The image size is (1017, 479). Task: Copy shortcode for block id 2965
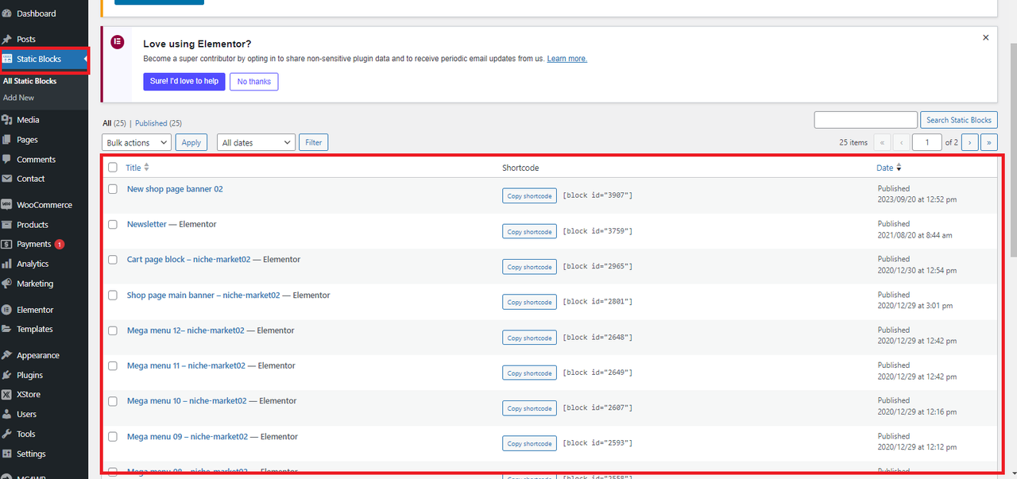coord(529,267)
